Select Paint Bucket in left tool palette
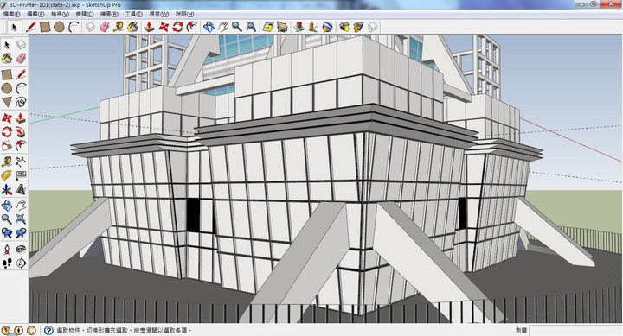The height and width of the screenshot is (336, 623). tap(7, 59)
